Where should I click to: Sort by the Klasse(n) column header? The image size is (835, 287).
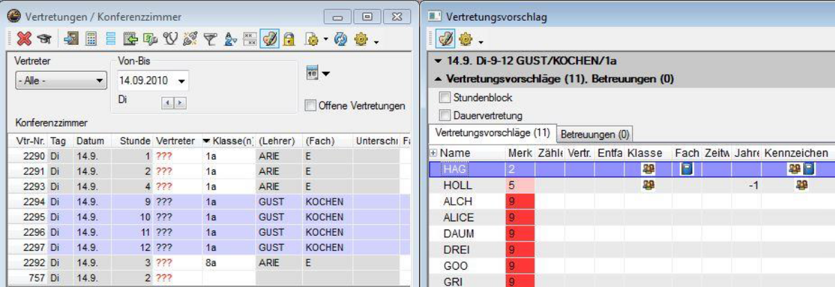(227, 141)
